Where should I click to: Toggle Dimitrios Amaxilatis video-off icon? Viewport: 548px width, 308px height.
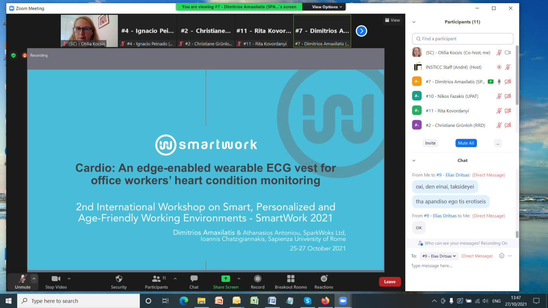(x=507, y=81)
